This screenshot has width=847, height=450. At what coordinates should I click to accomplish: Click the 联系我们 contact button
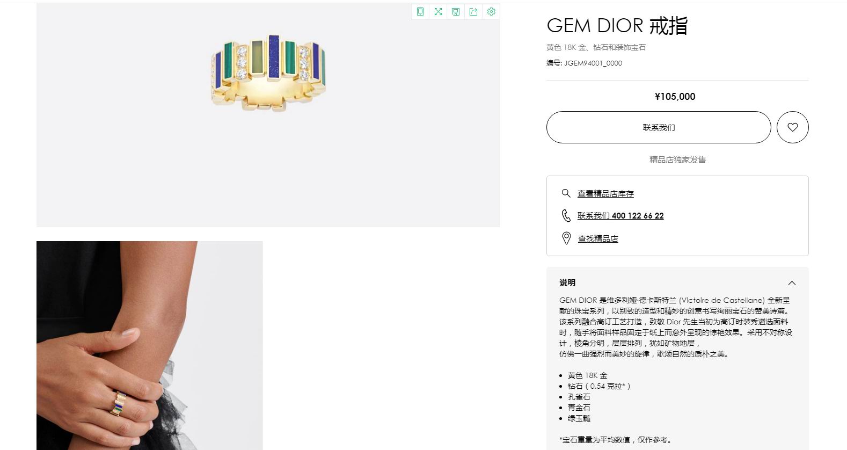pos(659,127)
